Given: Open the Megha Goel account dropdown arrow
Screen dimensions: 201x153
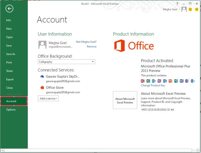Looking at the screenshot, I should [x=179, y=9].
